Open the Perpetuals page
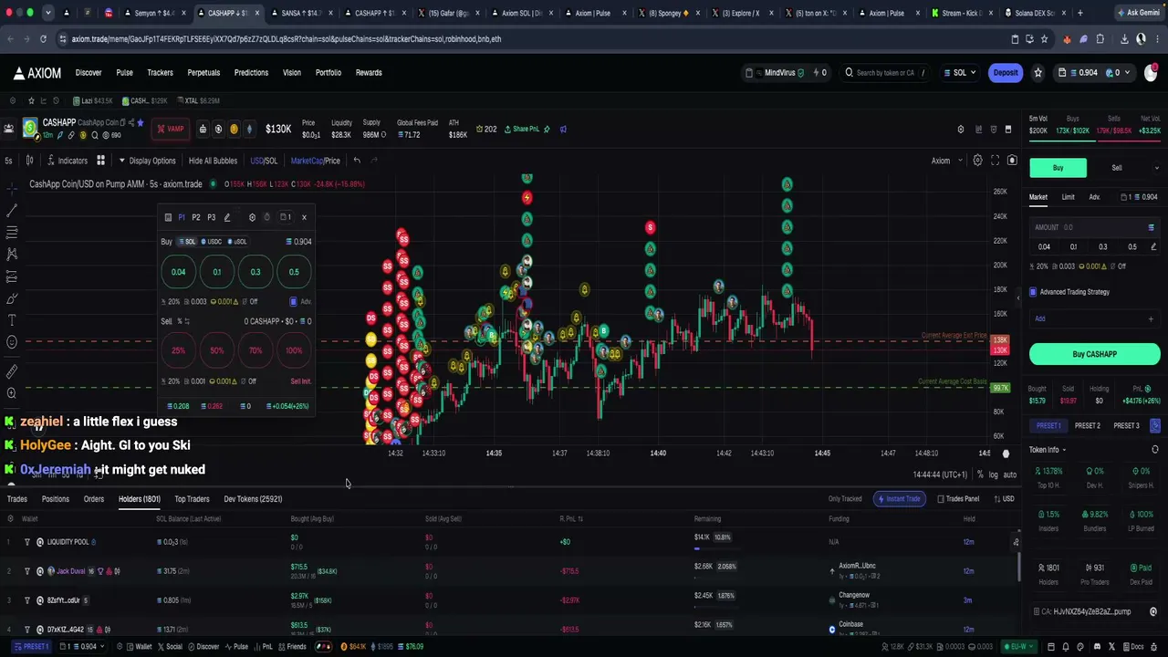The width and height of the screenshot is (1168, 657). [203, 73]
